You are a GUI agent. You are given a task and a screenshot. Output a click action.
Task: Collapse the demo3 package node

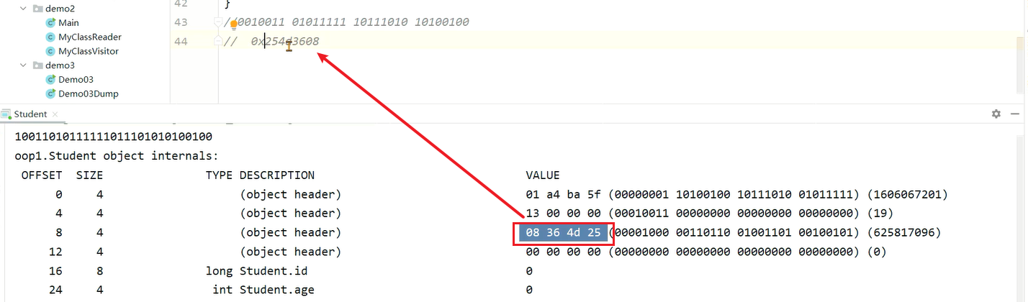pos(23,65)
